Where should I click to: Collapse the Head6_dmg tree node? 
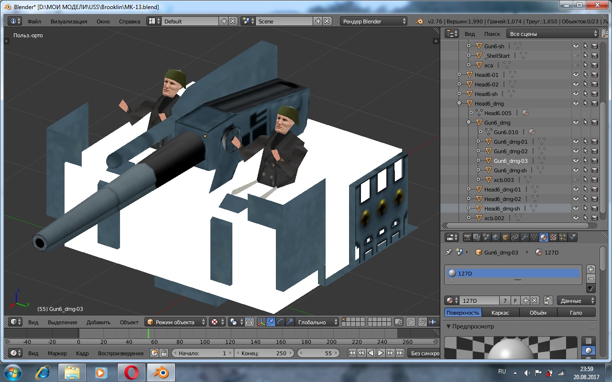pyautogui.click(x=459, y=104)
